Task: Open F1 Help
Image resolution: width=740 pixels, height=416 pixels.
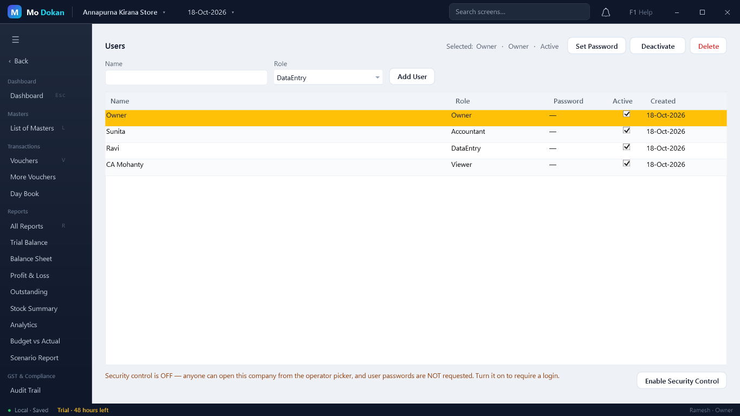Action: (641, 12)
